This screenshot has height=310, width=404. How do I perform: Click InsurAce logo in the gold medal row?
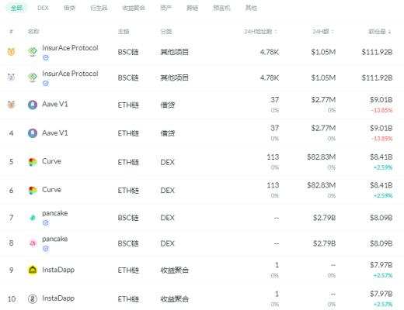click(33, 52)
